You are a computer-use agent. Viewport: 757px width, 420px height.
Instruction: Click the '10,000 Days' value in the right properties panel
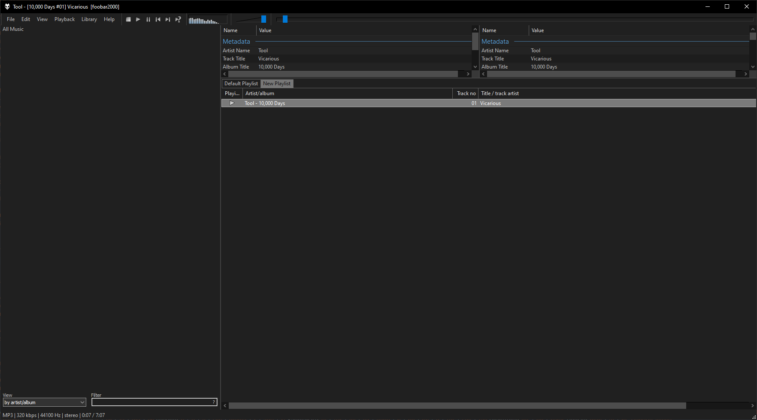544,67
